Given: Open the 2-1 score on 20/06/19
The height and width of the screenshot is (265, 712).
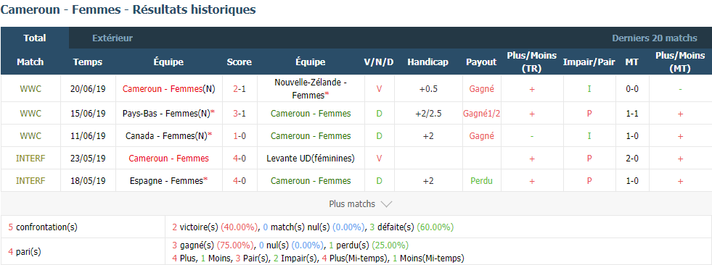Looking at the screenshot, I should [x=240, y=89].
